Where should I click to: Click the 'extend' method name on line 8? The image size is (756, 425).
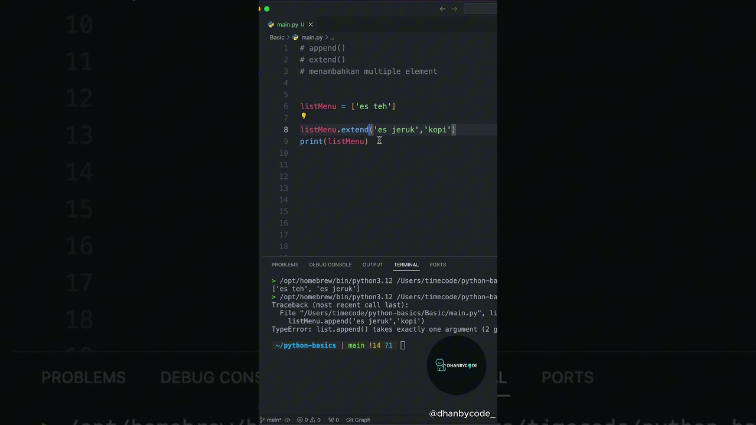(x=354, y=130)
